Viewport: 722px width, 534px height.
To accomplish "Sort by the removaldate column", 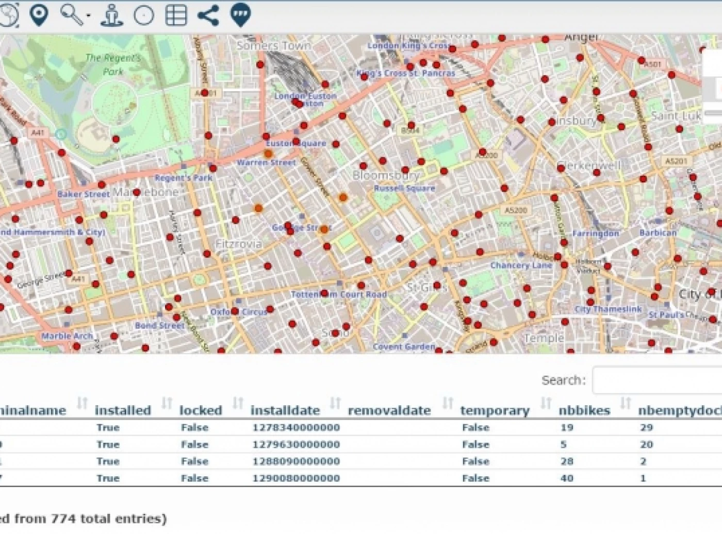I will [x=389, y=410].
